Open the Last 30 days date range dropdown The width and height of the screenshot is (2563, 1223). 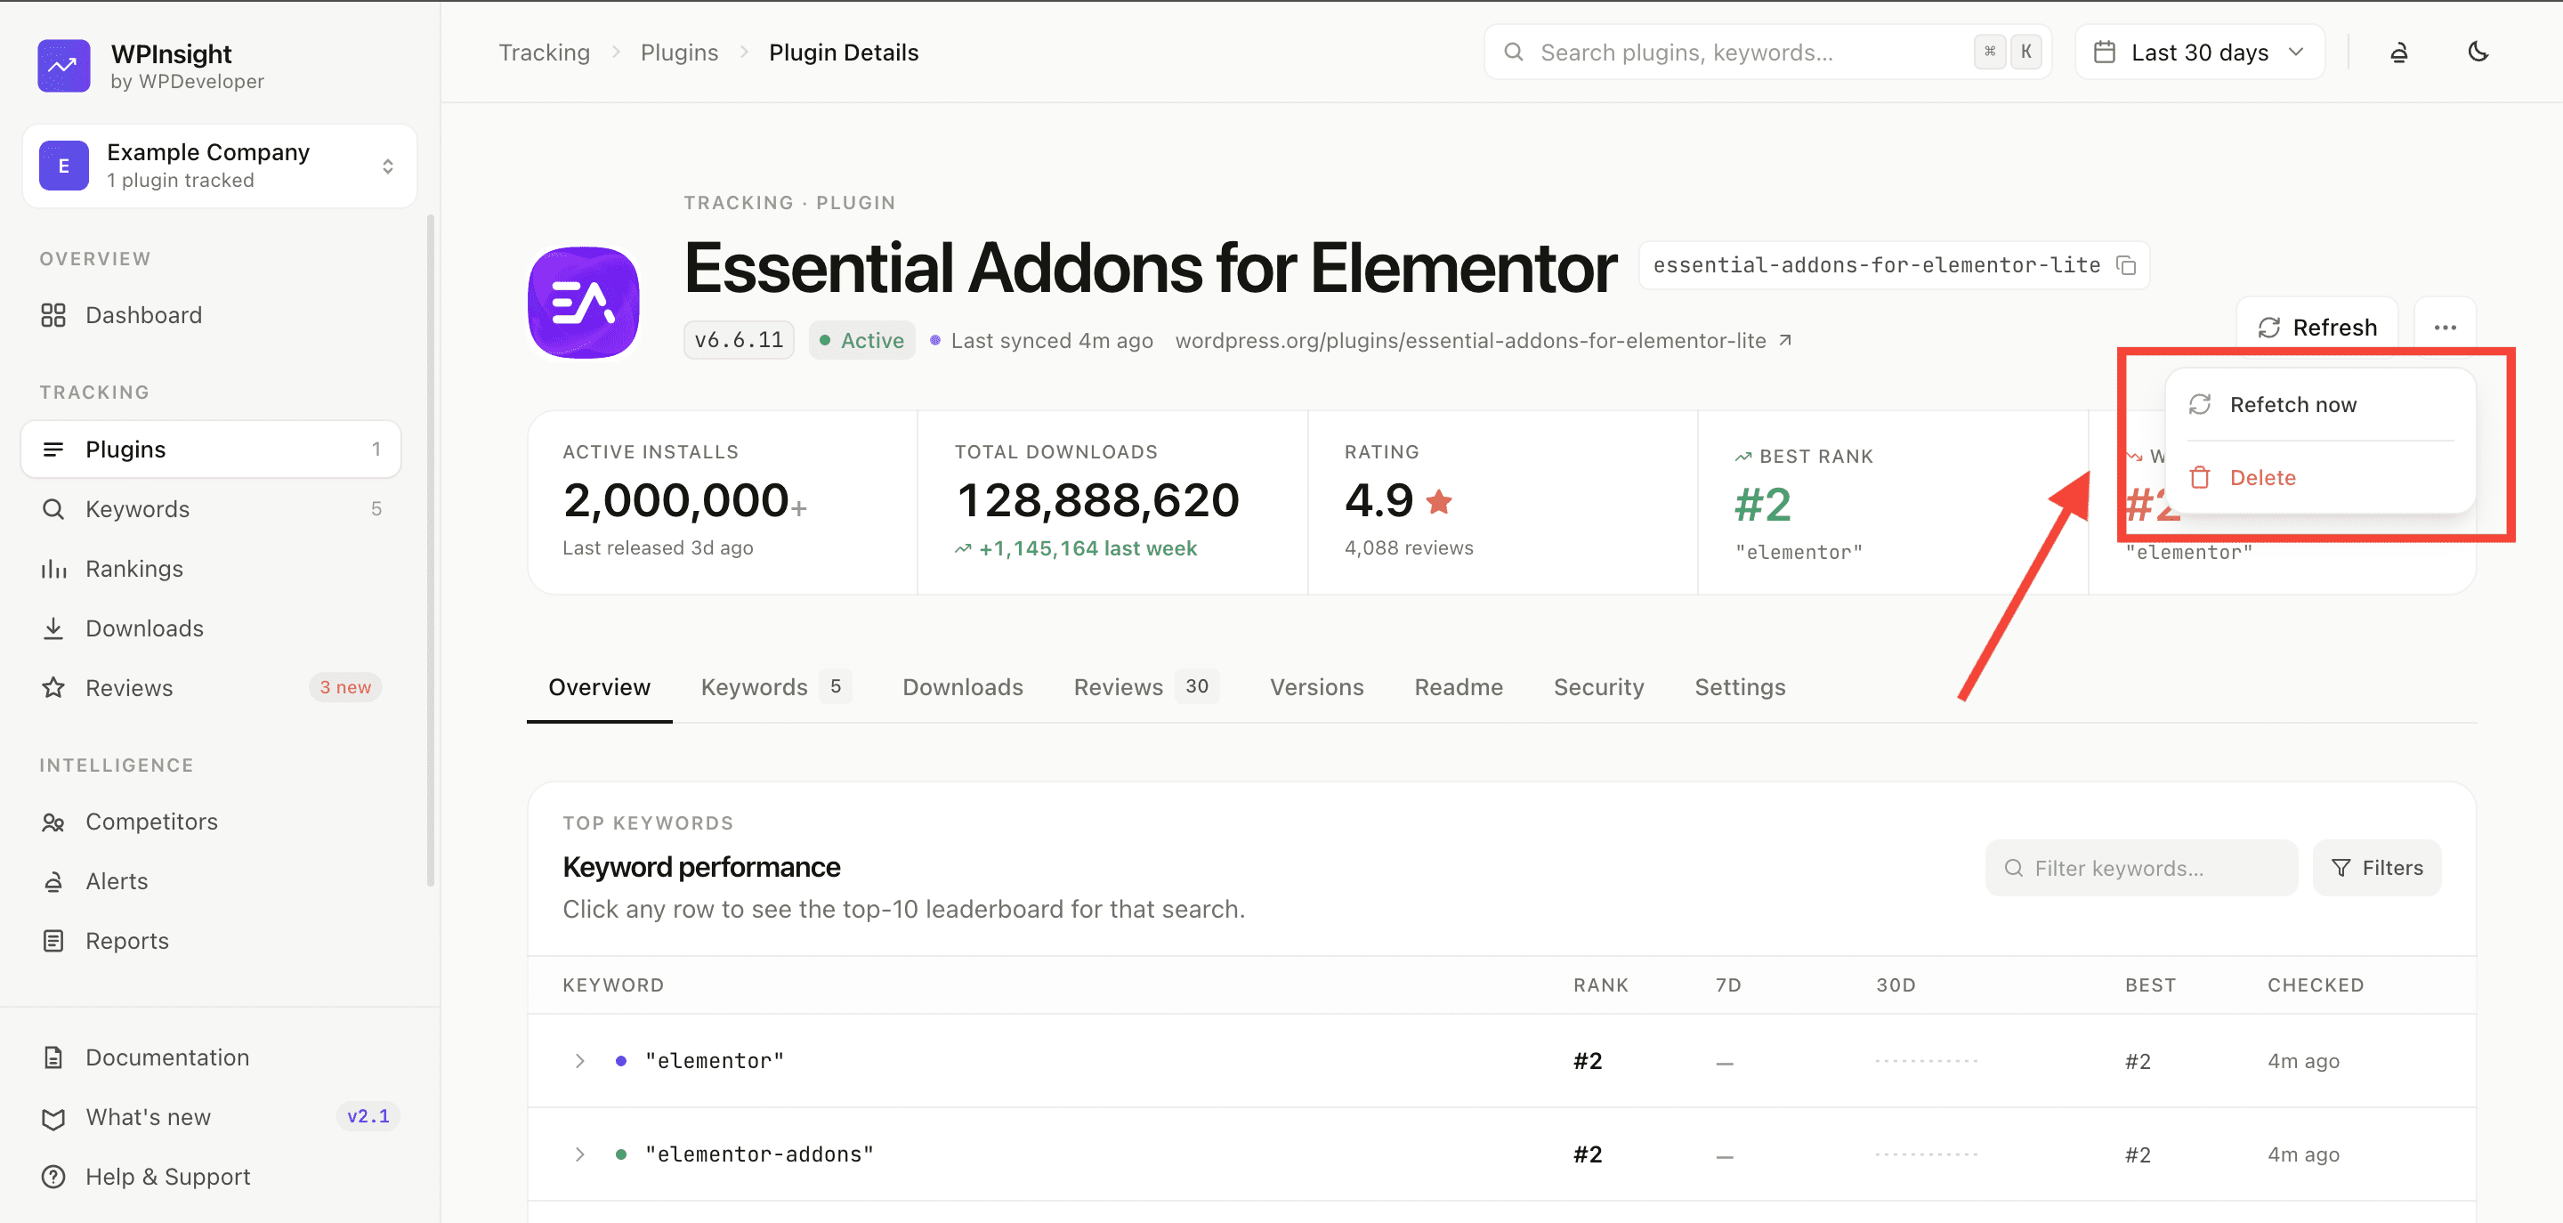(2199, 53)
